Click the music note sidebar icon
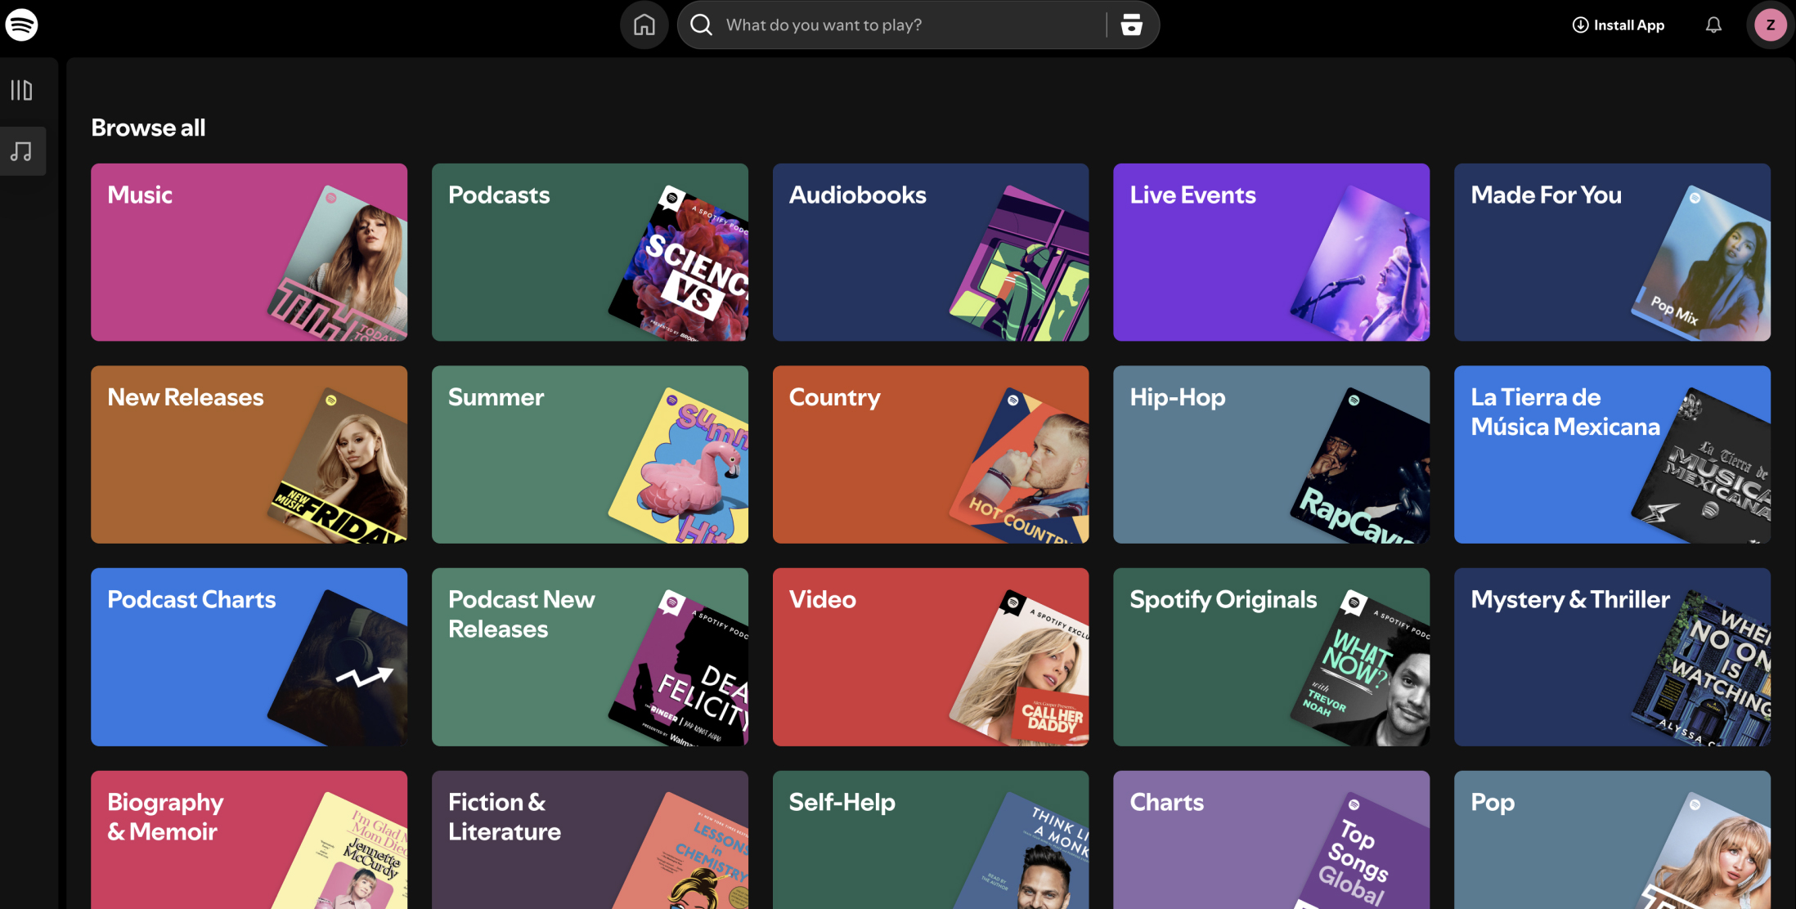1796x909 pixels. click(22, 151)
